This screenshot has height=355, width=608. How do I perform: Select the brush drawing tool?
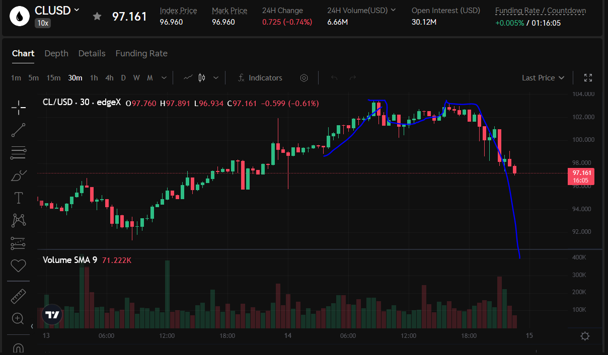[19, 175]
